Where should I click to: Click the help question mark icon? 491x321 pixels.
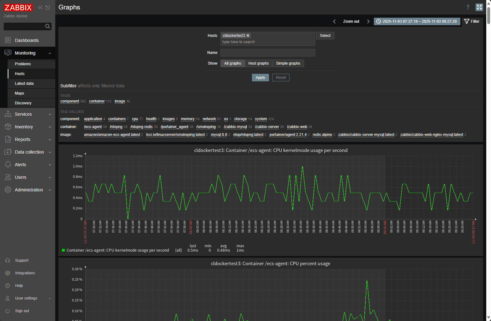[468, 7]
